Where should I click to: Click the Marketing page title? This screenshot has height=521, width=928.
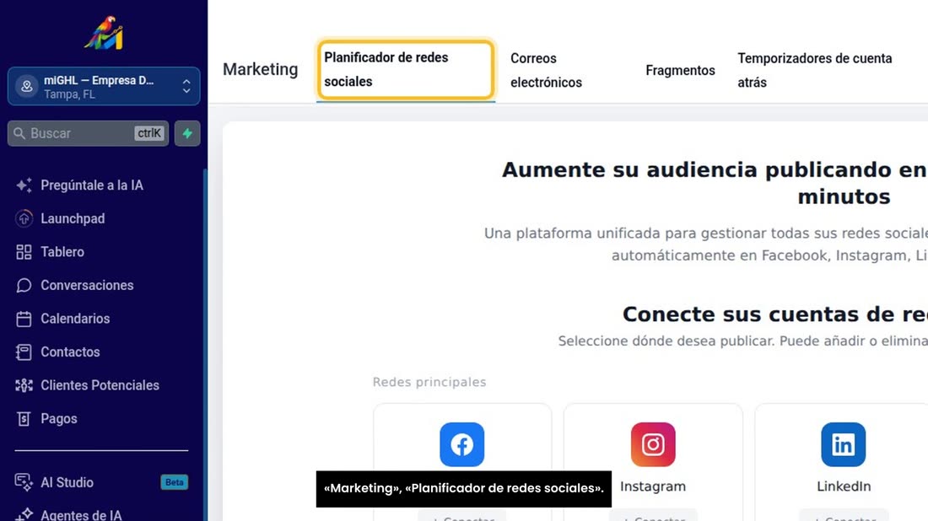pos(261,69)
